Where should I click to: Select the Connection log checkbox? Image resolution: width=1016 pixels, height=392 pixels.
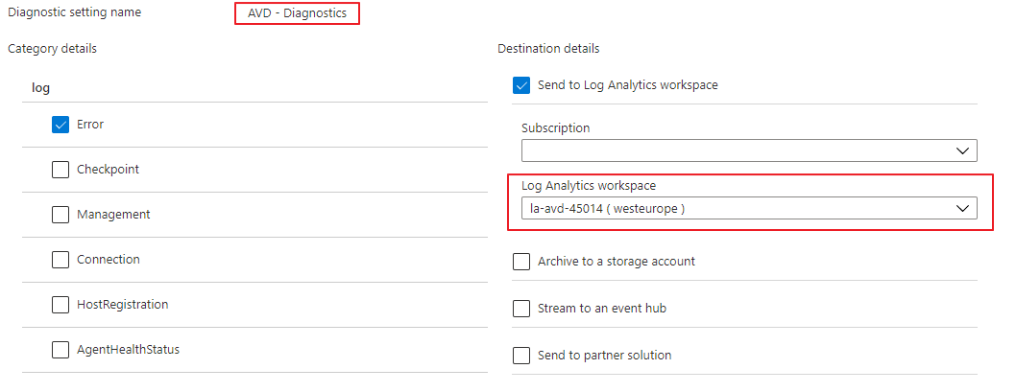(x=60, y=260)
